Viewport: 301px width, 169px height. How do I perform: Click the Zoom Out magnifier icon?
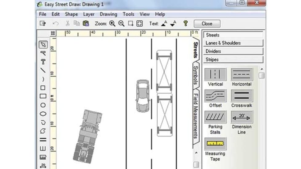tap(121, 24)
